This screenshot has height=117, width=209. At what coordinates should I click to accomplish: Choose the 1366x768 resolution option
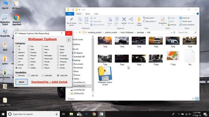58,75
